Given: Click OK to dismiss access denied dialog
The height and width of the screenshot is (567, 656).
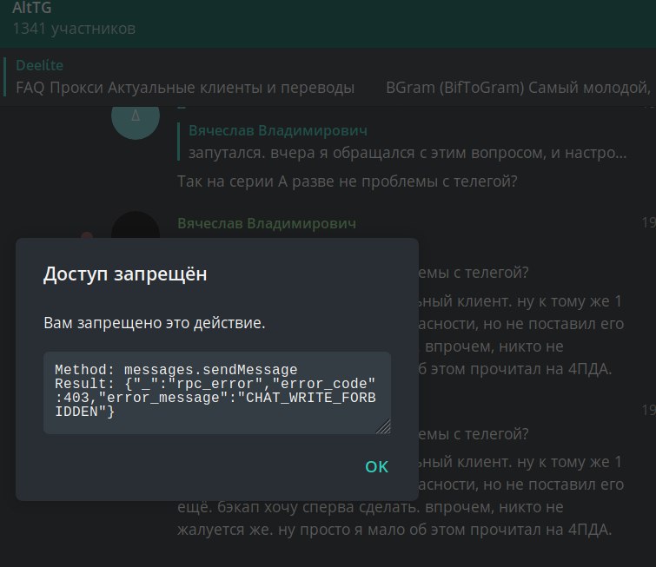Looking at the screenshot, I should click(x=376, y=466).
